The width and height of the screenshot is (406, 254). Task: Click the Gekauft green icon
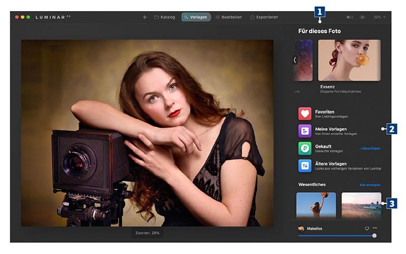pos(305,148)
